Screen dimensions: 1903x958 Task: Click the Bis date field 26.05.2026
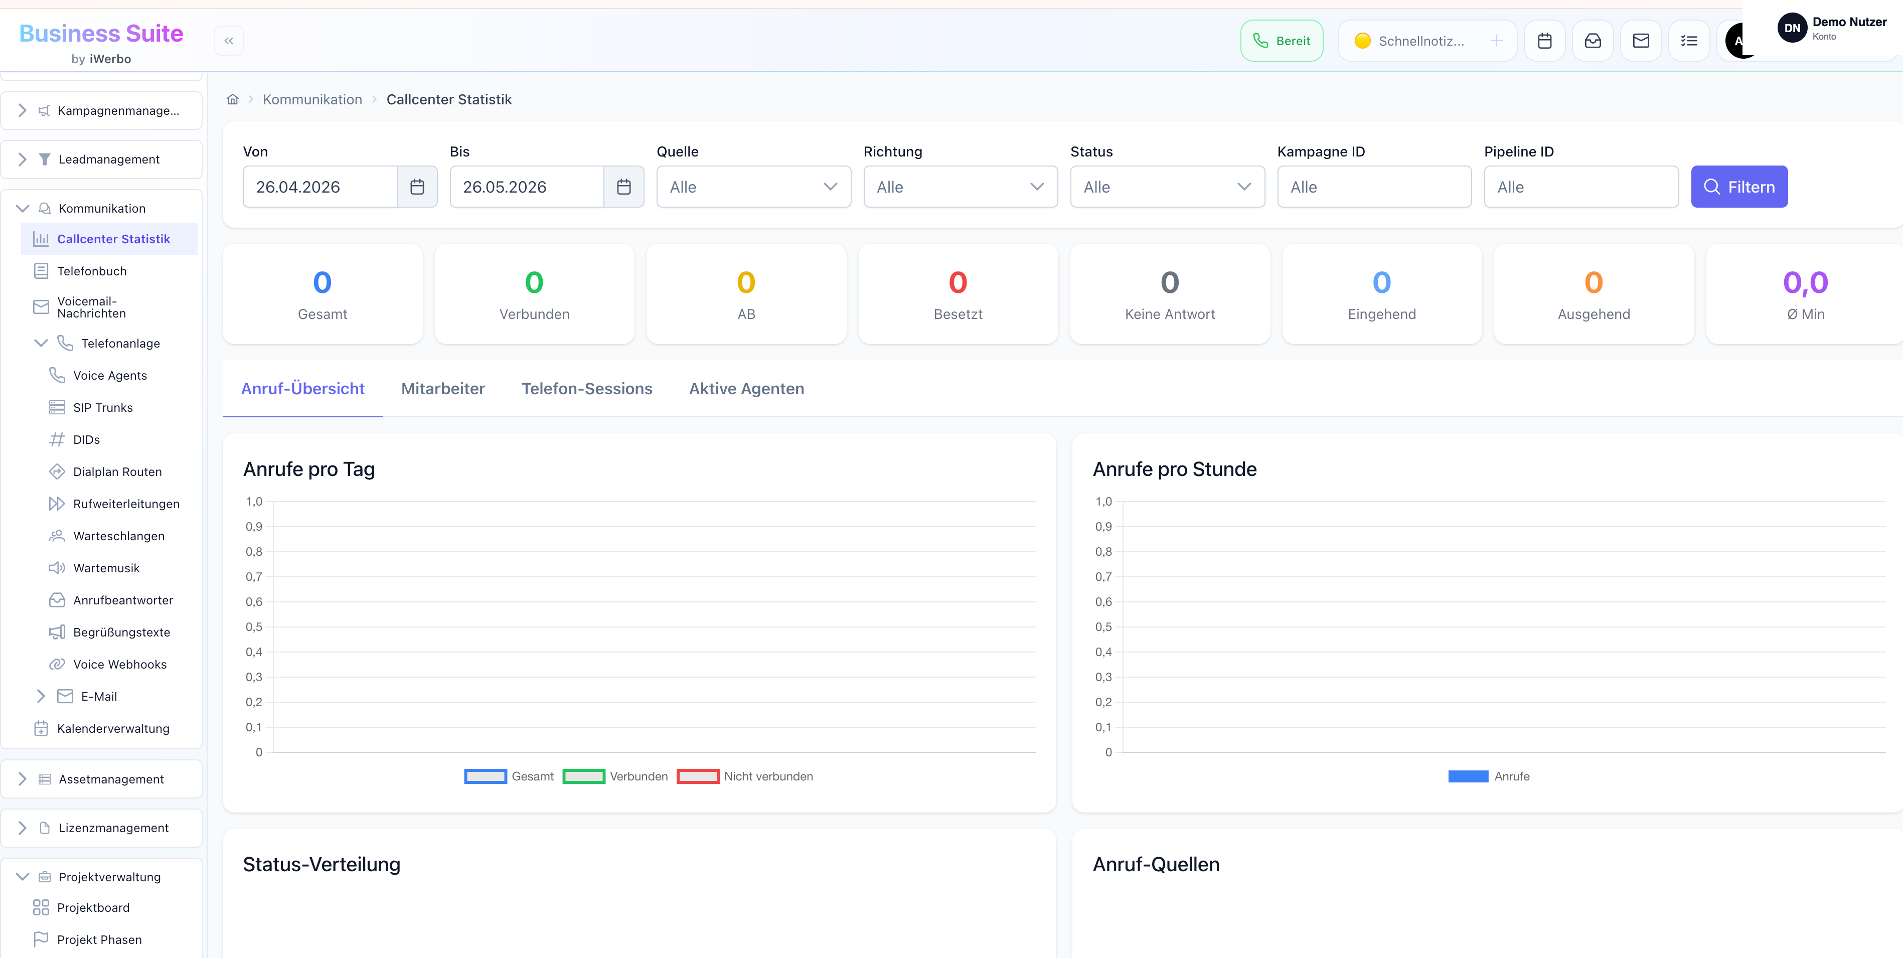(x=528, y=187)
